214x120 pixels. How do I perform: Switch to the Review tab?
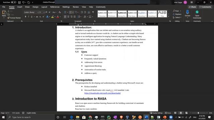(76, 7)
